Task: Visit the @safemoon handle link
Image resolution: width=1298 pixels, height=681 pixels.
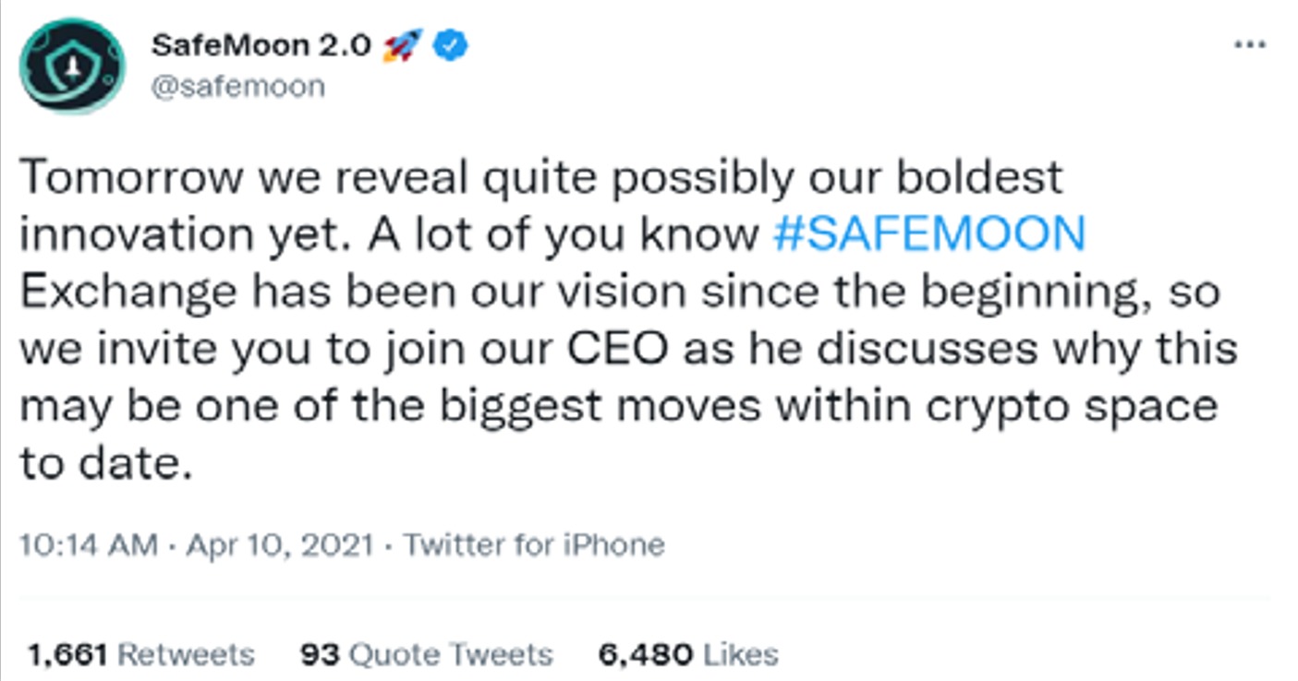Action: [x=237, y=87]
